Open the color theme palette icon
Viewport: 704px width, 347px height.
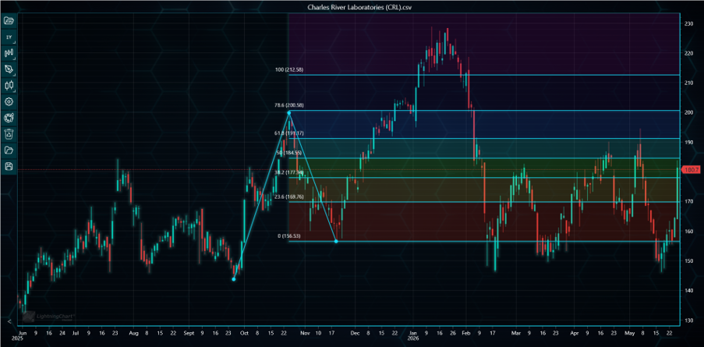pyautogui.click(x=9, y=118)
